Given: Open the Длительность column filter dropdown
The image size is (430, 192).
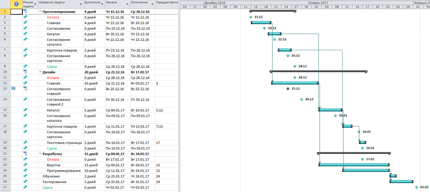Looking at the screenshot, I should [x=102, y=5].
